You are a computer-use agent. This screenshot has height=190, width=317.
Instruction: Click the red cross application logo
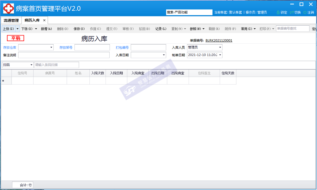pos(8,8)
